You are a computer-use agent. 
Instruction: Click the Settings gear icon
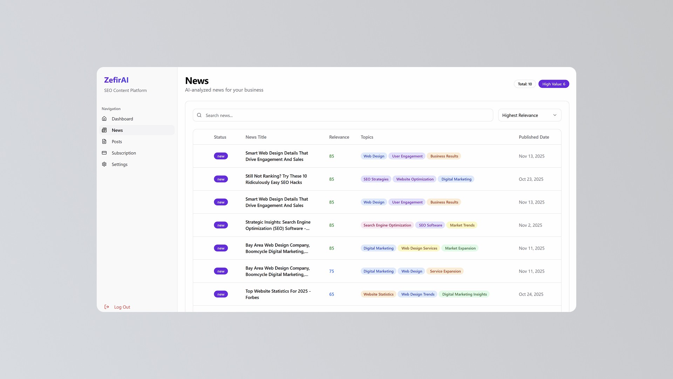pyautogui.click(x=104, y=164)
